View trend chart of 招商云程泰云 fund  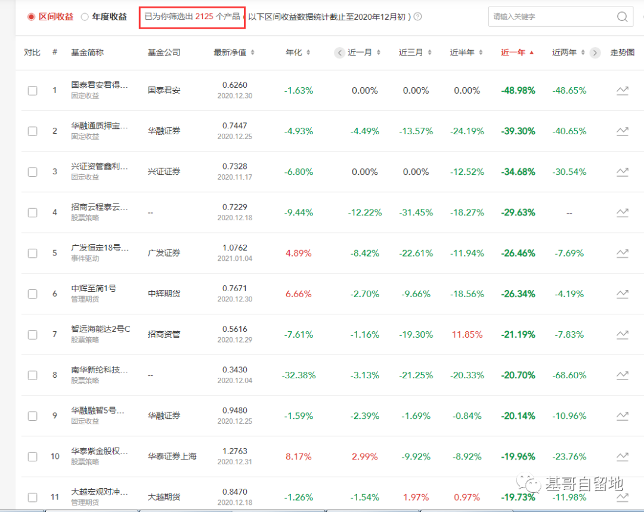tap(622, 212)
